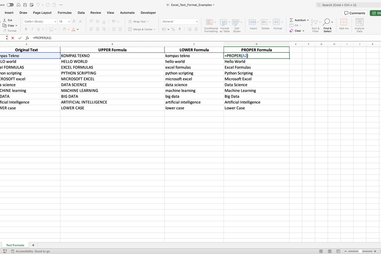Open the Formulas ribbon tab
381x254 pixels.
point(65,13)
